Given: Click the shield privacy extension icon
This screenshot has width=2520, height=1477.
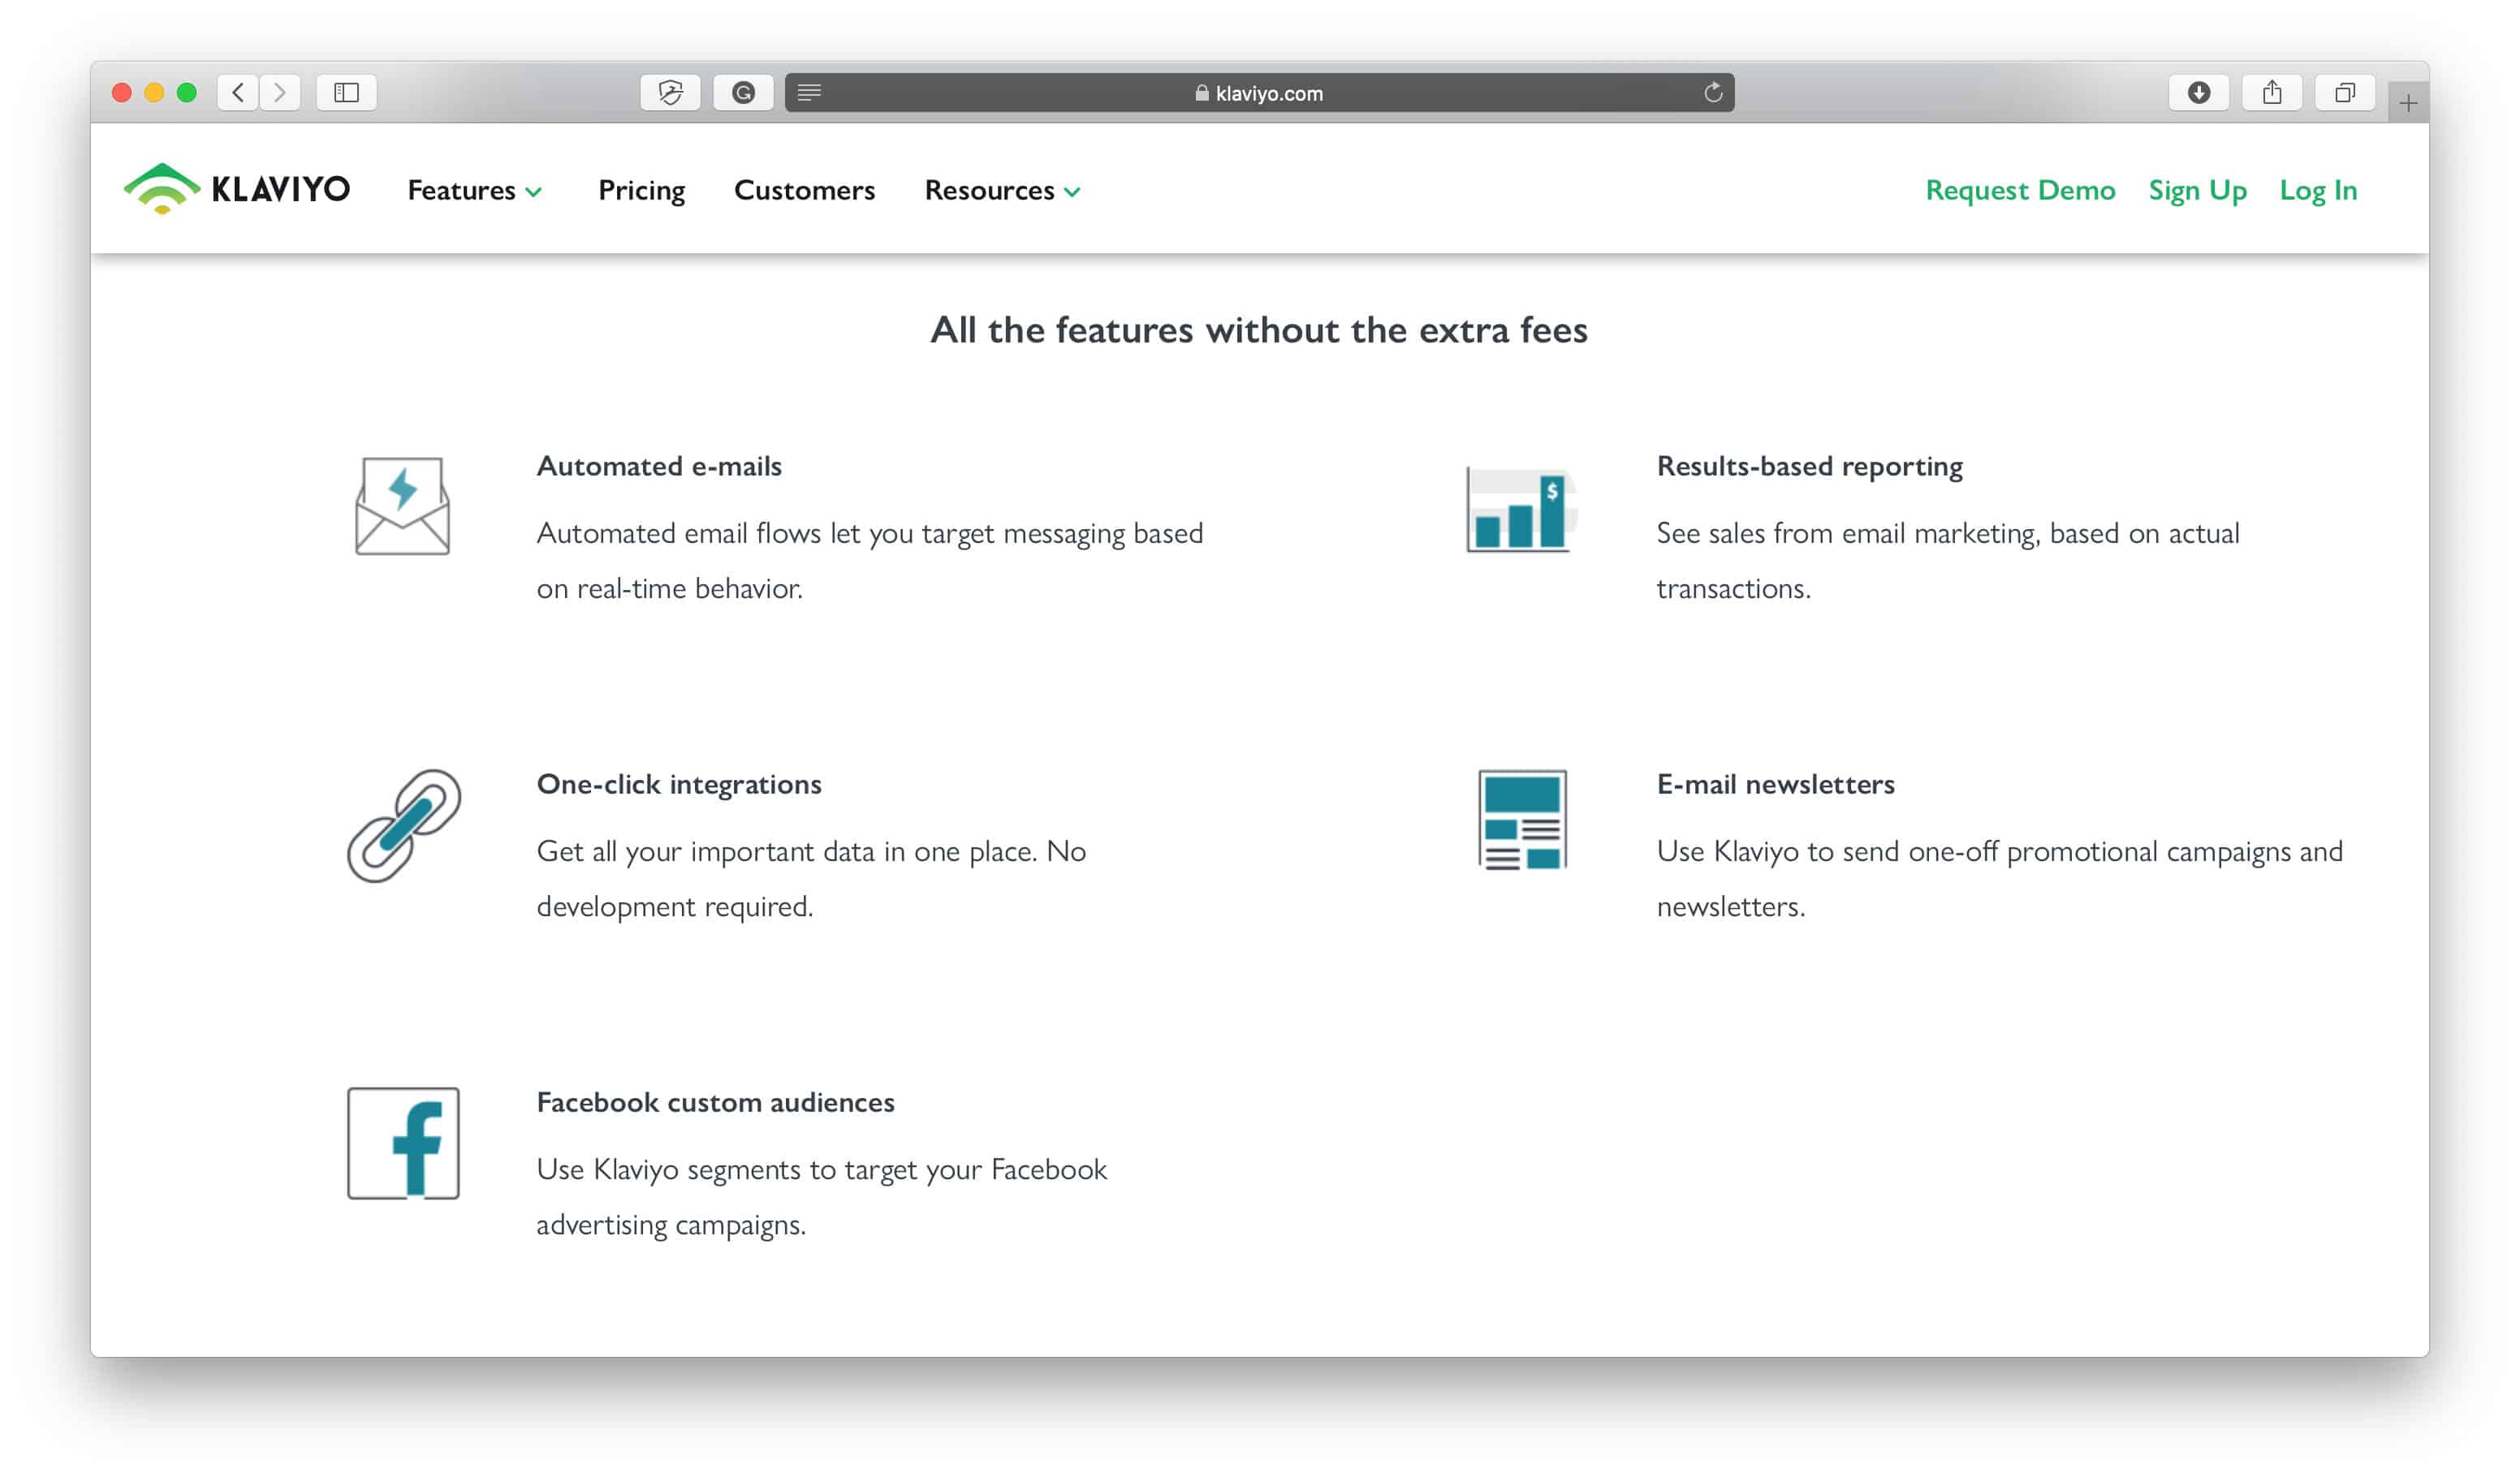Looking at the screenshot, I should tap(670, 93).
